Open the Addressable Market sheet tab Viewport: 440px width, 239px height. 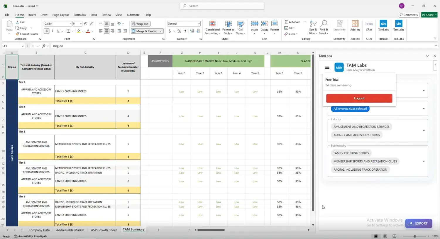coord(70,230)
